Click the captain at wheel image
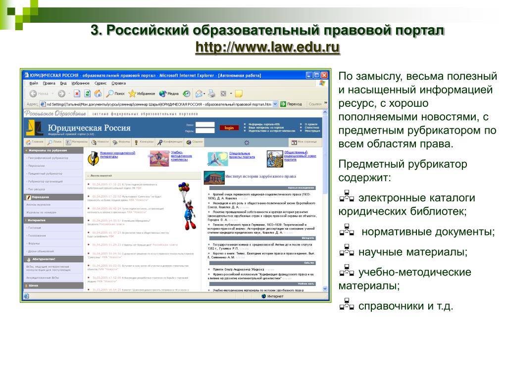The image size is (507, 380). 274,159
